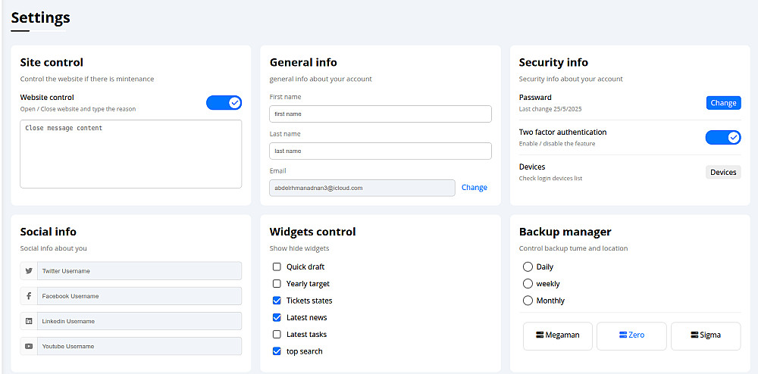Toggle the Website control switch
Viewport: 758px width, 374px height.
click(x=224, y=102)
